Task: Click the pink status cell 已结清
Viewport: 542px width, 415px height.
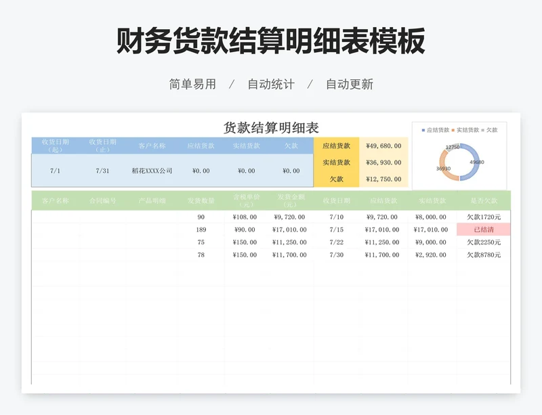Action: click(x=484, y=230)
